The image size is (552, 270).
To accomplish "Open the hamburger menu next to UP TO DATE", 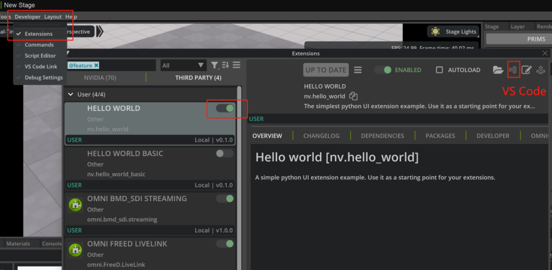I will [x=358, y=70].
